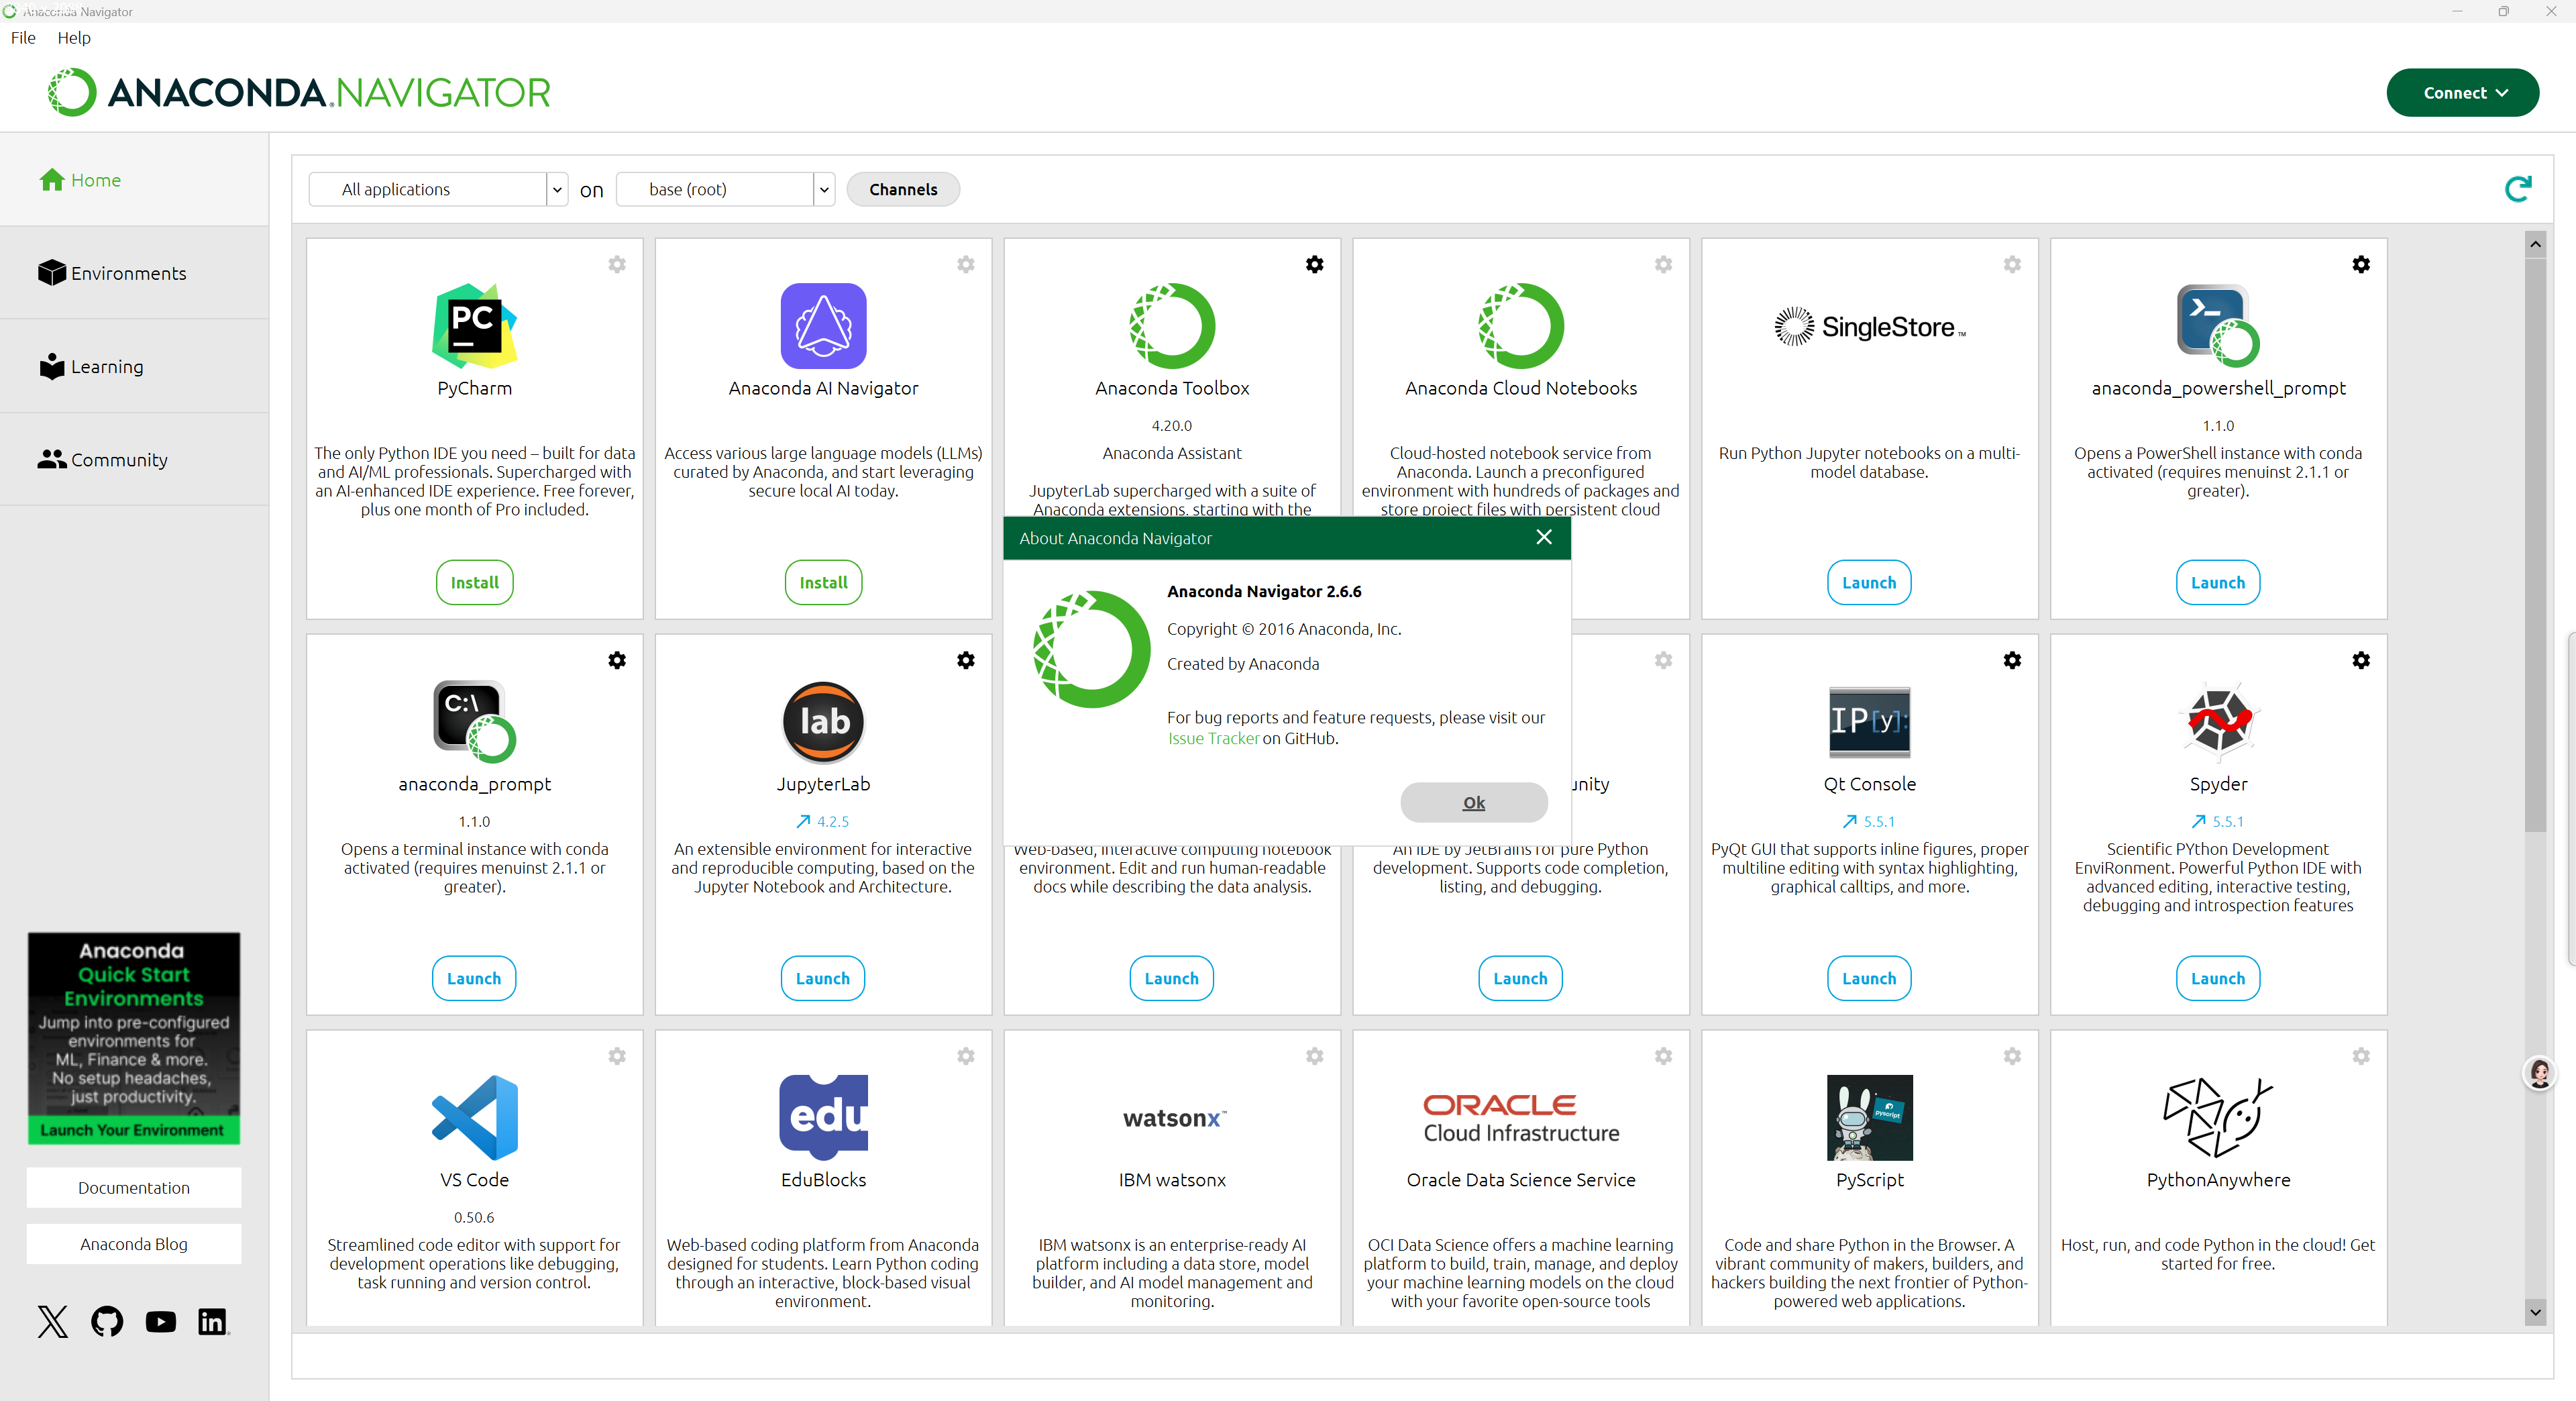Screen dimensions: 2576x1401
Task: Click gear icon on anaconda_powershell_prompt tile
Action: coord(2360,264)
